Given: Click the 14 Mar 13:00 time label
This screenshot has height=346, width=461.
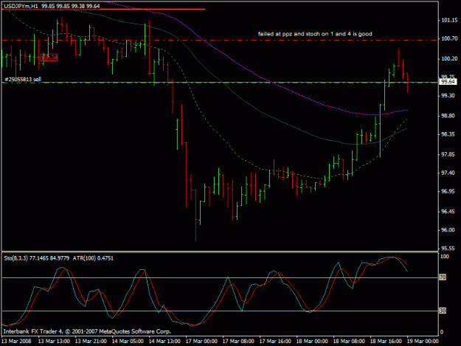Looking at the screenshot, I should coord(164,342).
